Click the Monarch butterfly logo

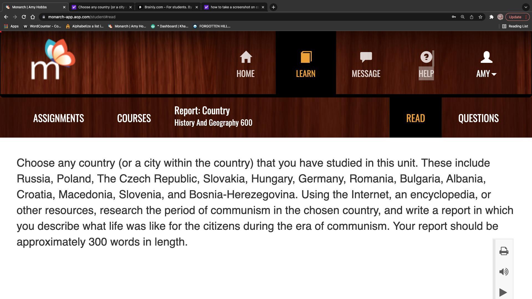[x=53, y=60]
